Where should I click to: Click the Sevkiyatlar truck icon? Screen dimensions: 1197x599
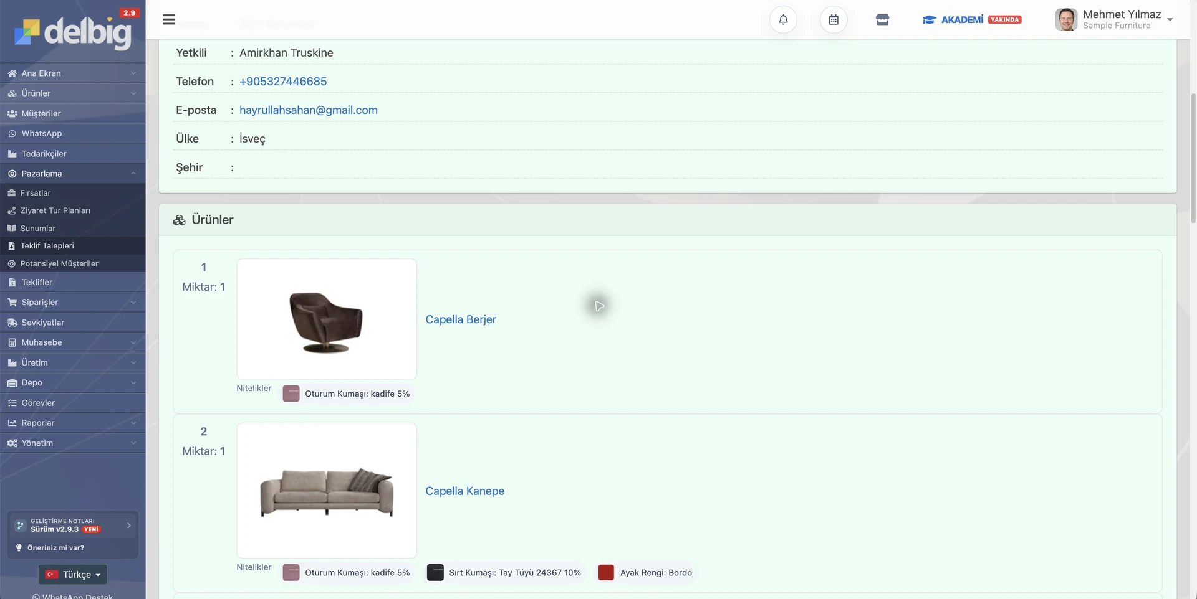point(12,323)
